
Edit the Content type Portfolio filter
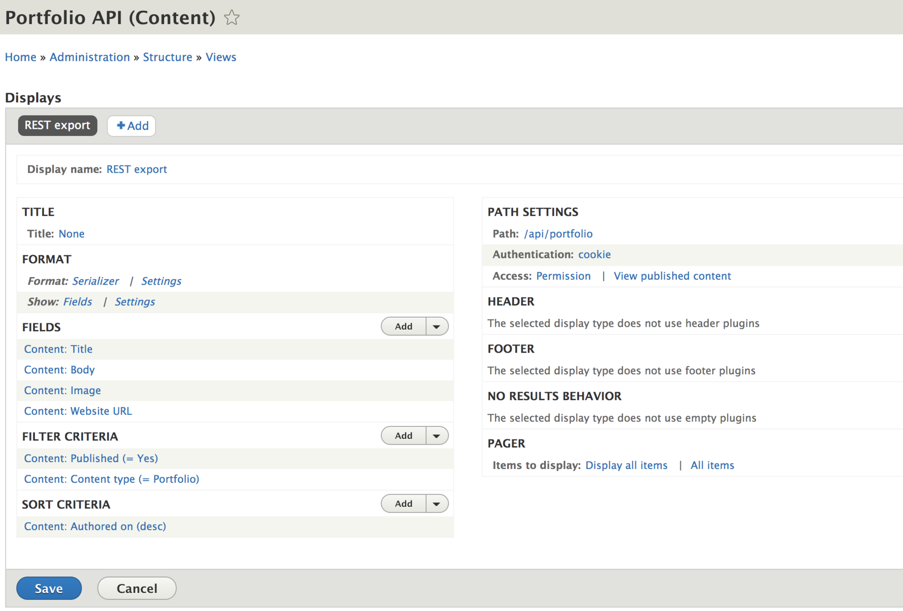tap(111, 479)
